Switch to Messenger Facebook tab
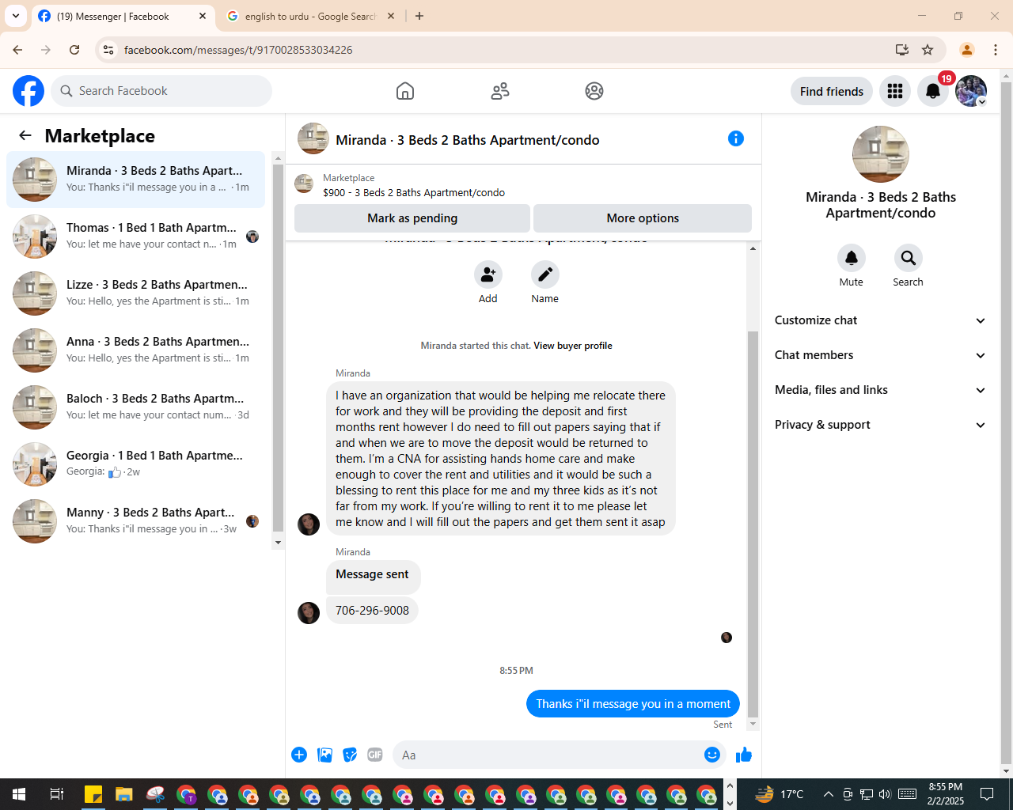The image size is (1013, 810). pyautogui.click(x=123, y=16)
